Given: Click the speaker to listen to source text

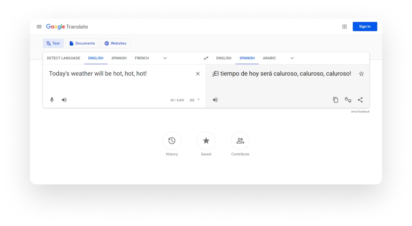Looking at the screenshot, I should pos(64,100).
